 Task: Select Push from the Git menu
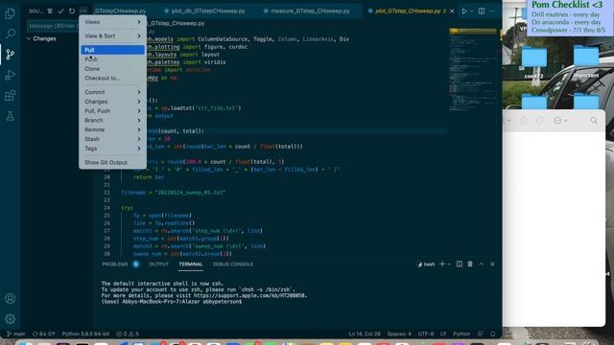(112, 59)
